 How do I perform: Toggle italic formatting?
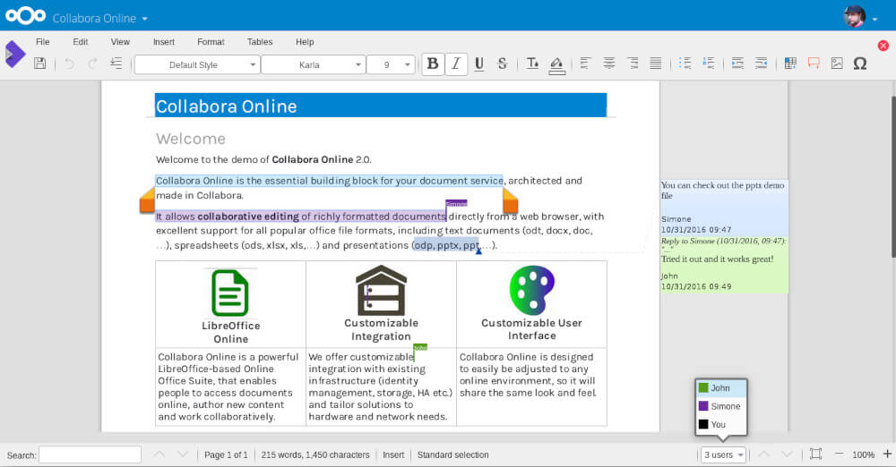456,64
